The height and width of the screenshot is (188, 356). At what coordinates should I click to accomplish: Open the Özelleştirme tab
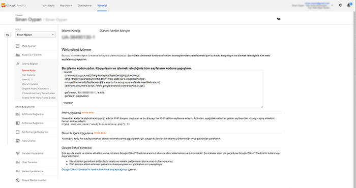(x=85, y=6)
